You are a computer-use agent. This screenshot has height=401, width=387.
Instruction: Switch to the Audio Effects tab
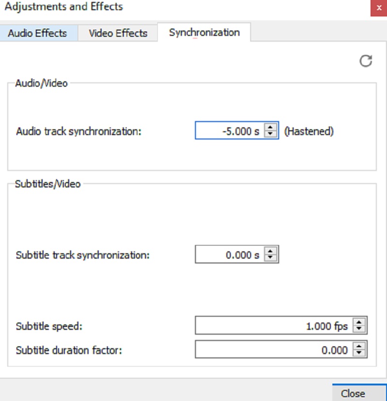(x=37, y=33)
